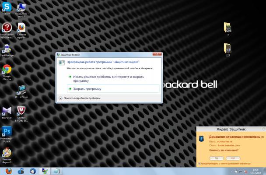The width and height of the screenshot is (266, 175).
Task: Click the crashed-program icon in the error dialog
Action: click(62, 63)
